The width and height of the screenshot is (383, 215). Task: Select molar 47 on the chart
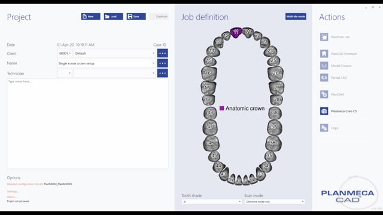click(x=210, y=127)
